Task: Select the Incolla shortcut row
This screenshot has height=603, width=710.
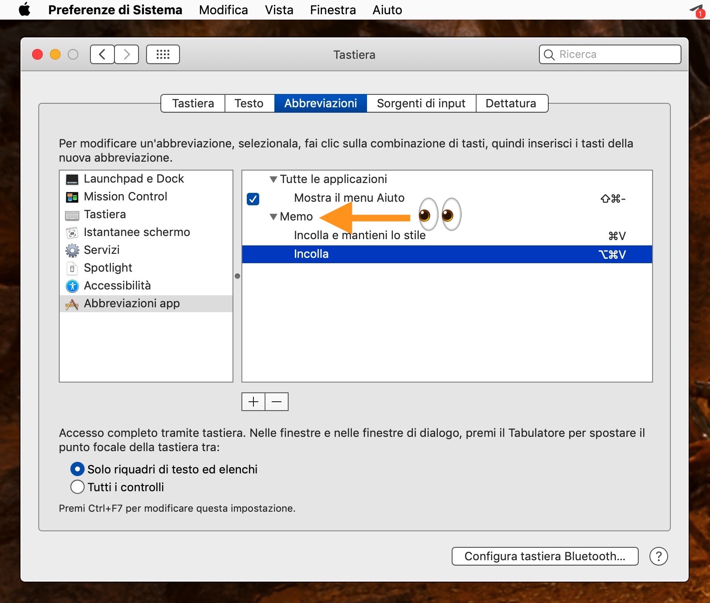Action: pyautogui.click(x=447, y=254)
